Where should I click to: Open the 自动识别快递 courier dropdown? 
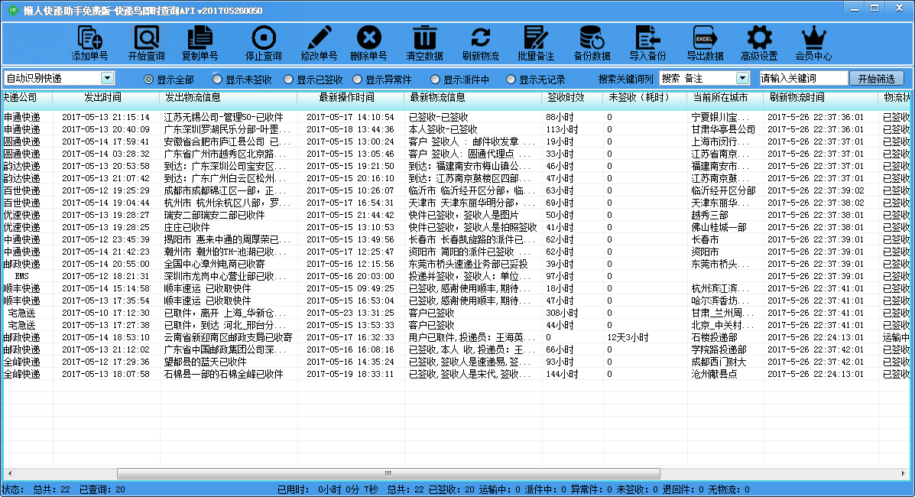pos(107,78)
